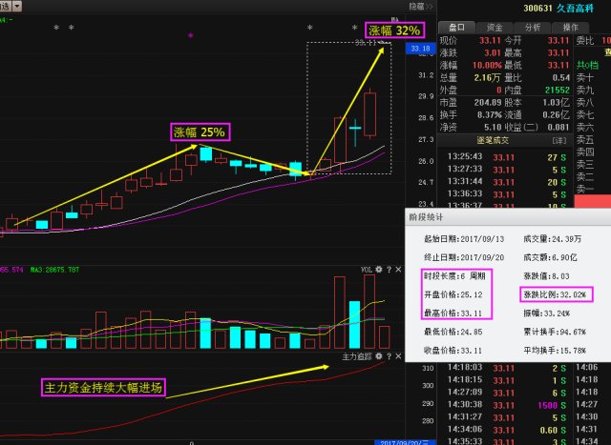Image resolution: width=611 pixels, height=445 pixels.
Task: Click the purple diamond marker above the chart
Action: point(191,35)
